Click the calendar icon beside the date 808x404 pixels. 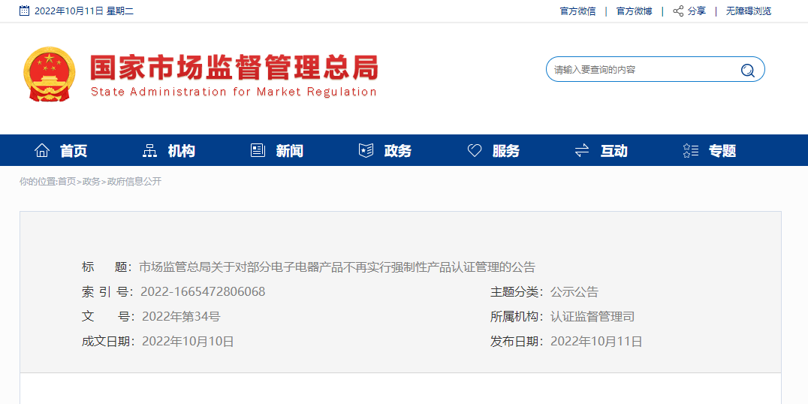(x=24, y=11)
